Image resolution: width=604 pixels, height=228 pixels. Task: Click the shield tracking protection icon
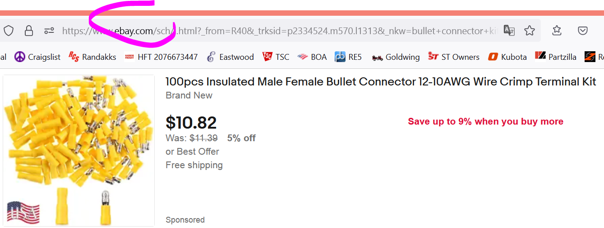pos(9,31)
